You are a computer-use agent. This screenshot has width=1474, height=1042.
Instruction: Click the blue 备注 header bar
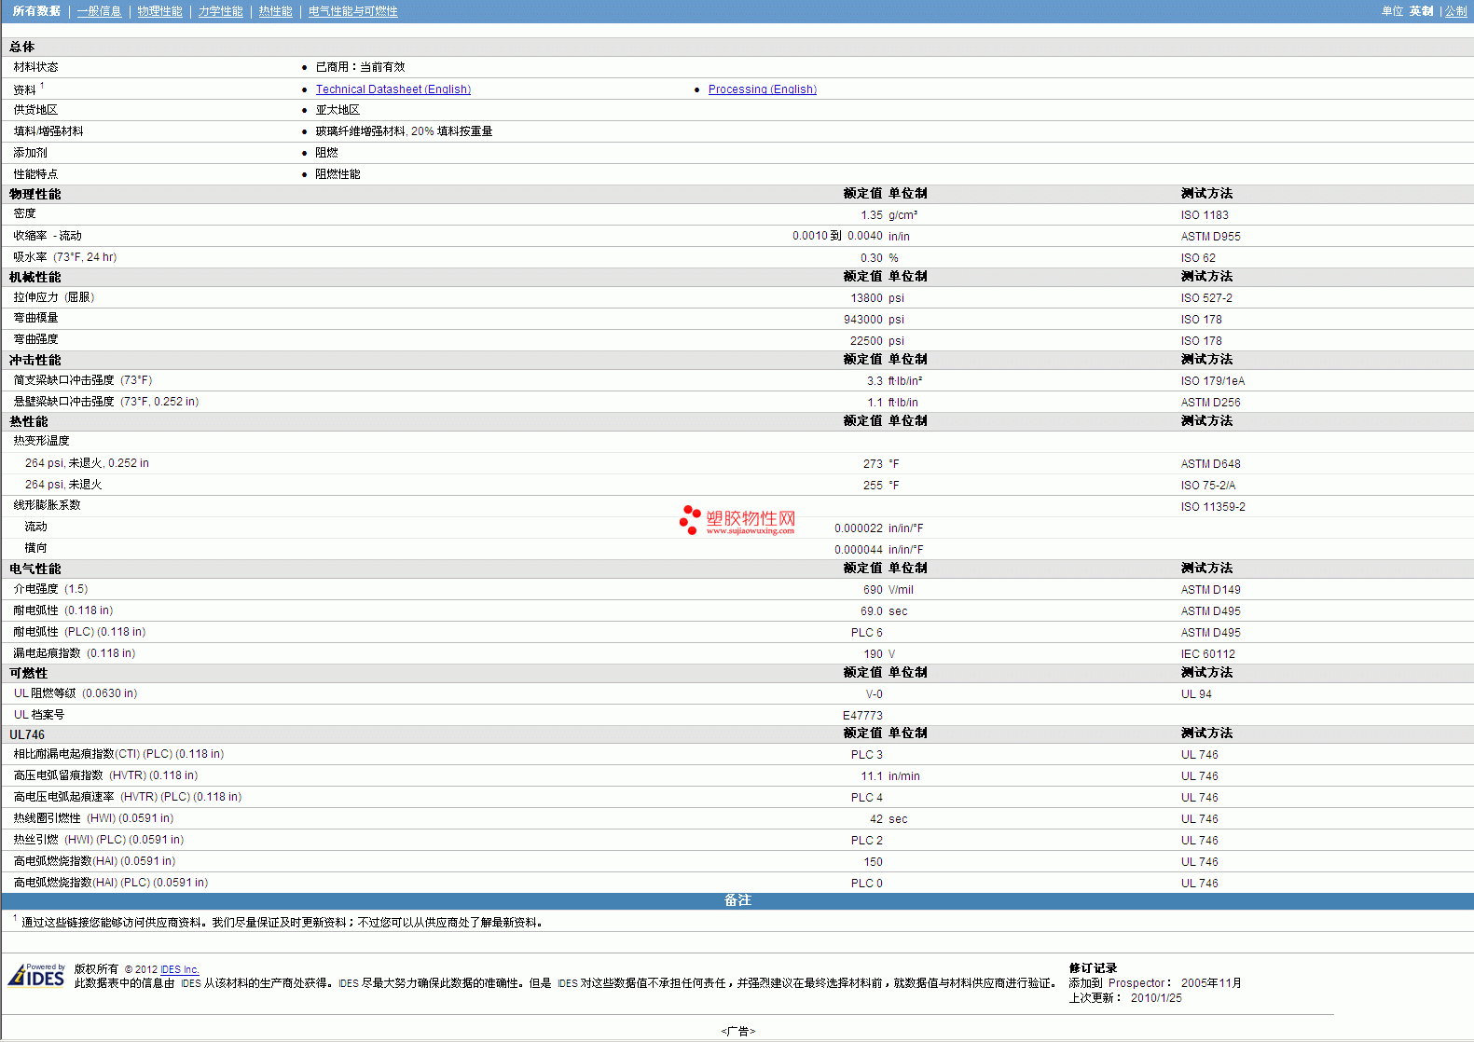[x=737, y=900]
